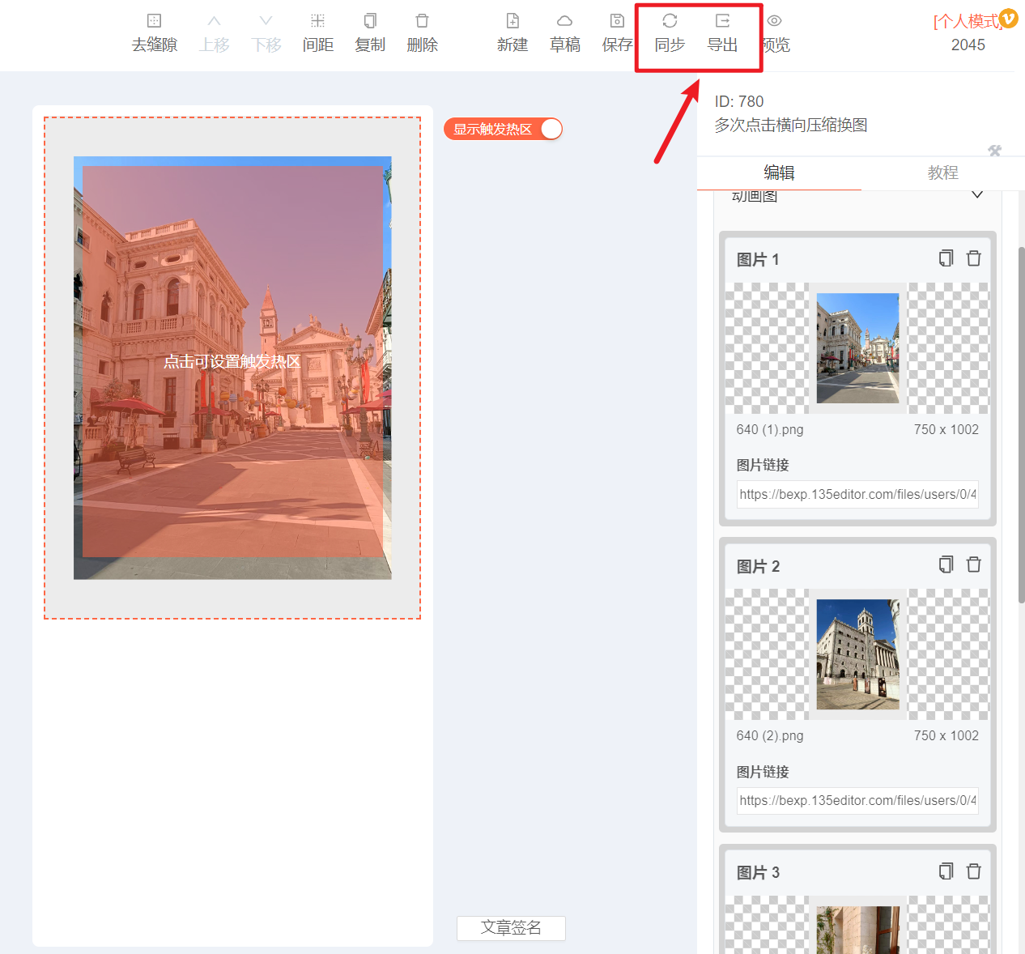Click the 图片链接 field of 图片 2
Screen dimensions: 1025x954
point(857,800)
